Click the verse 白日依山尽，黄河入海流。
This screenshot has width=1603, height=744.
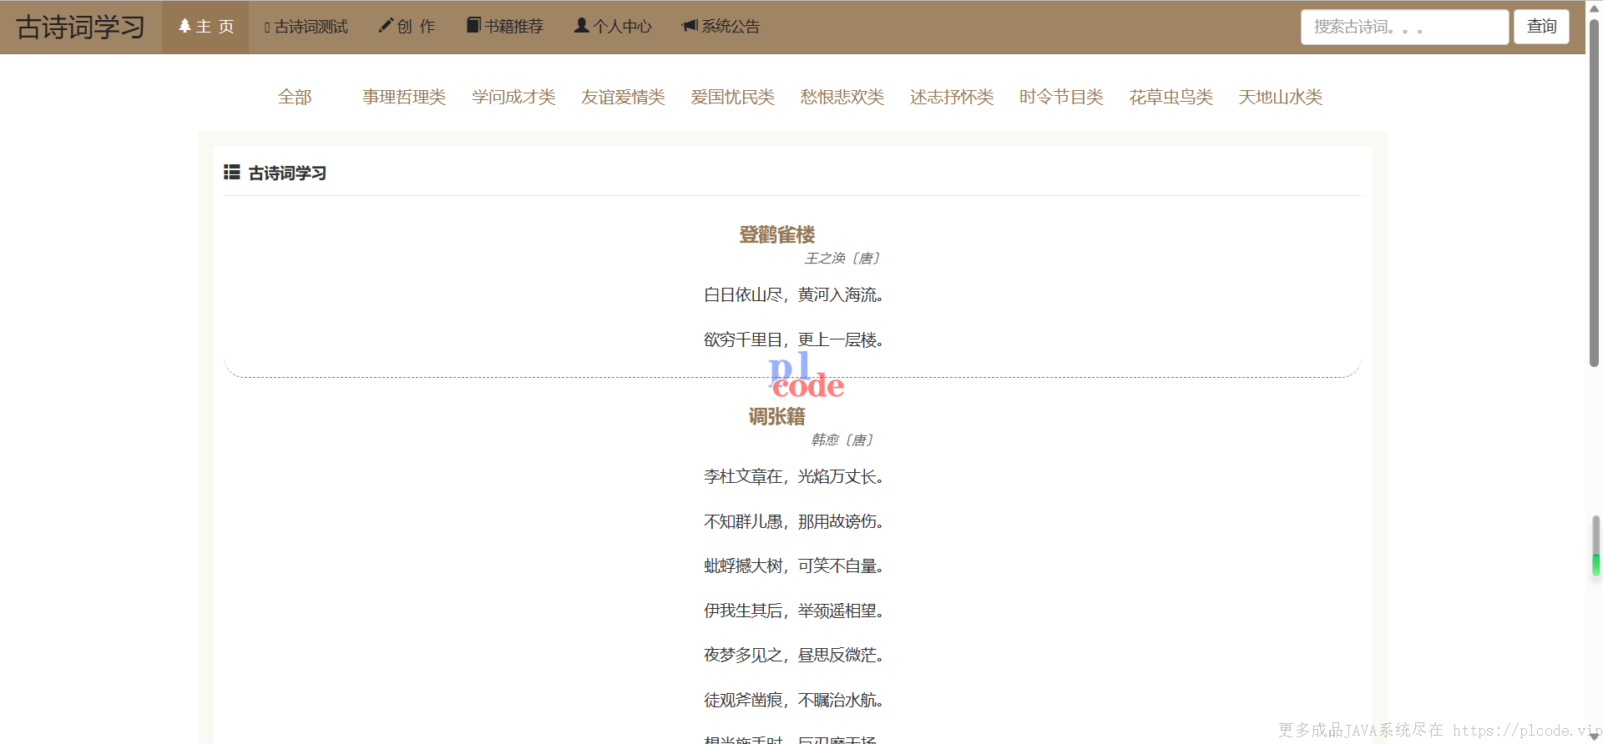pos(793,294)
